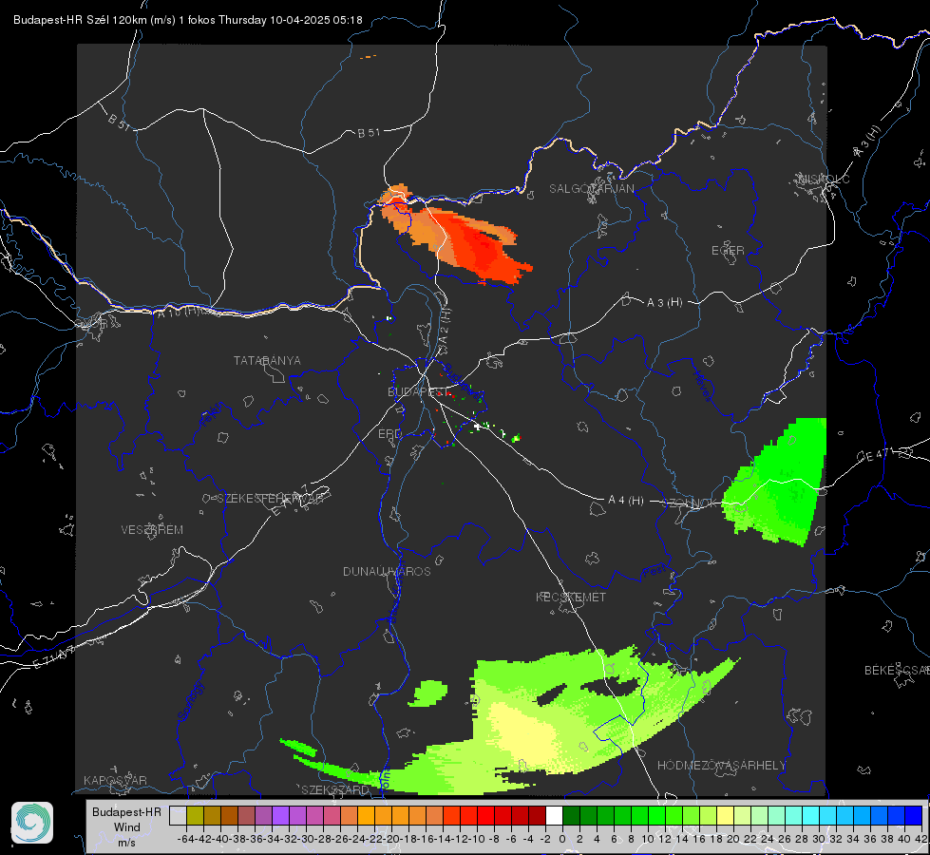Click the blue 'Heves' county label
This screenshot has height=855, width=930.
tap(702, 386)
